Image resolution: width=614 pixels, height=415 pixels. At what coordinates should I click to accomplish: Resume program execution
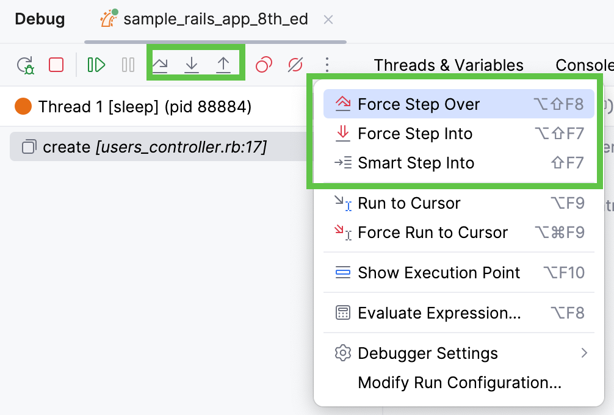point(95,65)
